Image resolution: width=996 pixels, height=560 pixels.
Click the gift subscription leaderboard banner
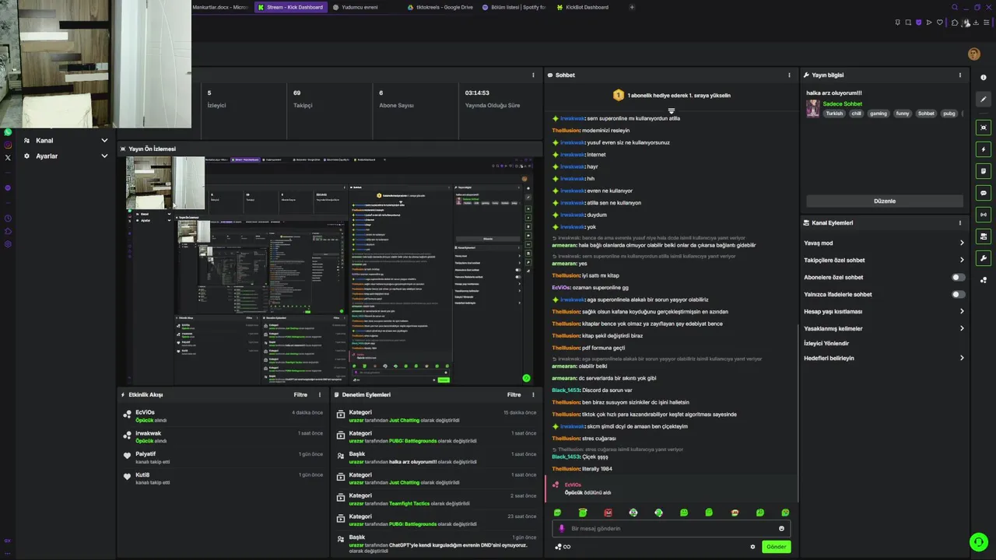[672, 95]
